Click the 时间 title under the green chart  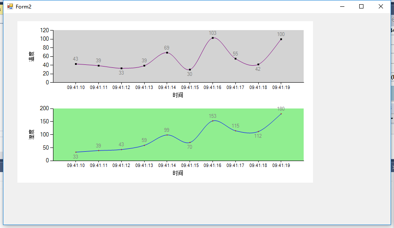tap(178, 173)
